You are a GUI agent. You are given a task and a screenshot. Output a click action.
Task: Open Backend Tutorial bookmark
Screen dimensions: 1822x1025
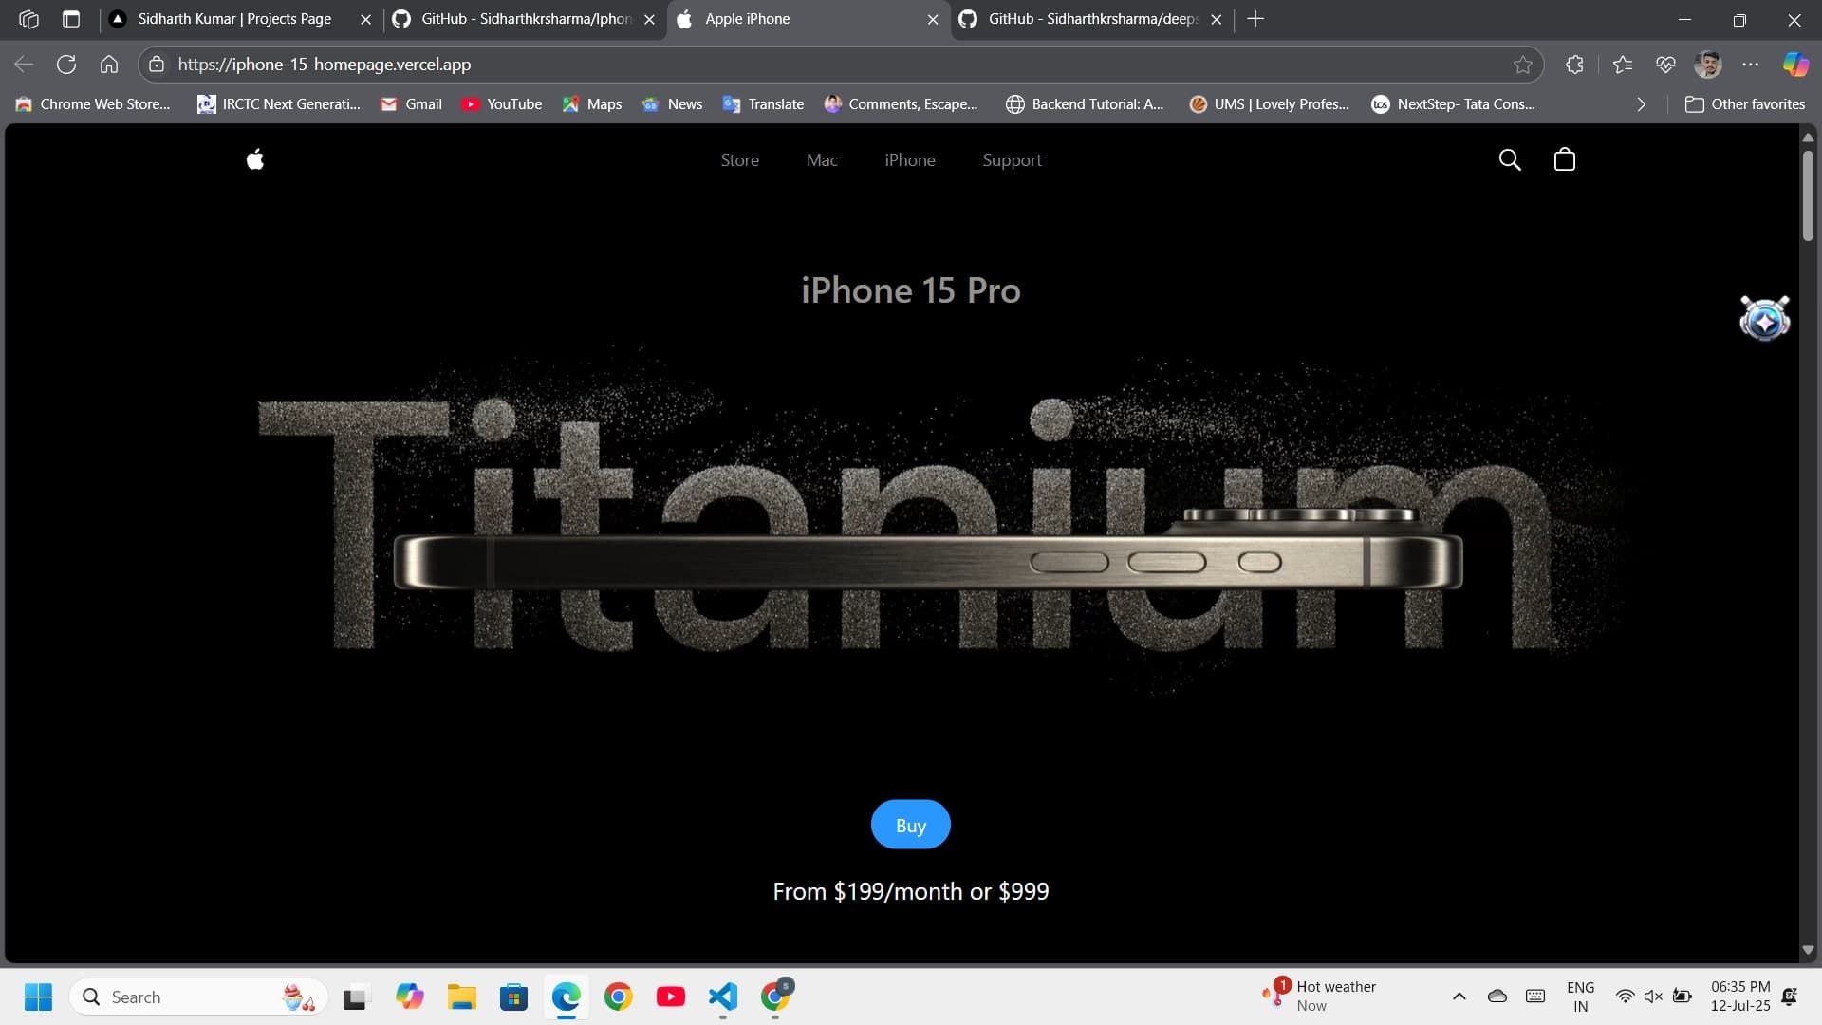point(1085,104)
